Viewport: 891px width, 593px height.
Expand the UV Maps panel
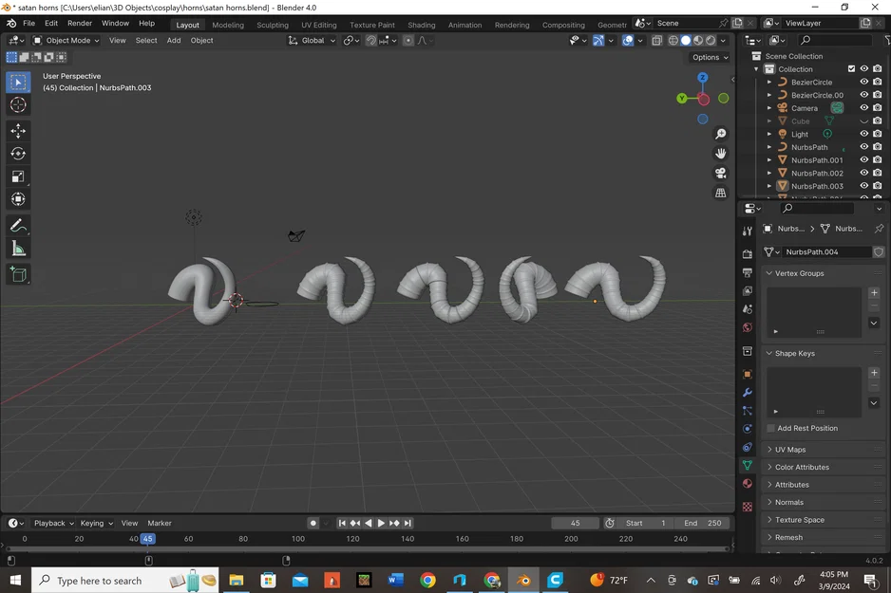click(790, 450)
